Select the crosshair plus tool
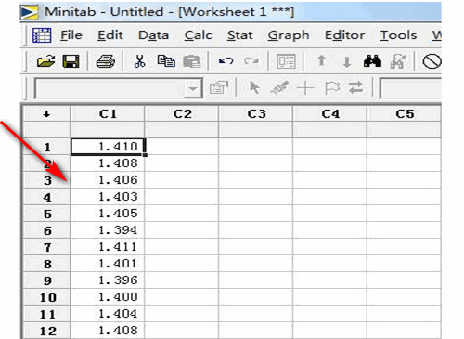464x339 pixels. point(305,88)
